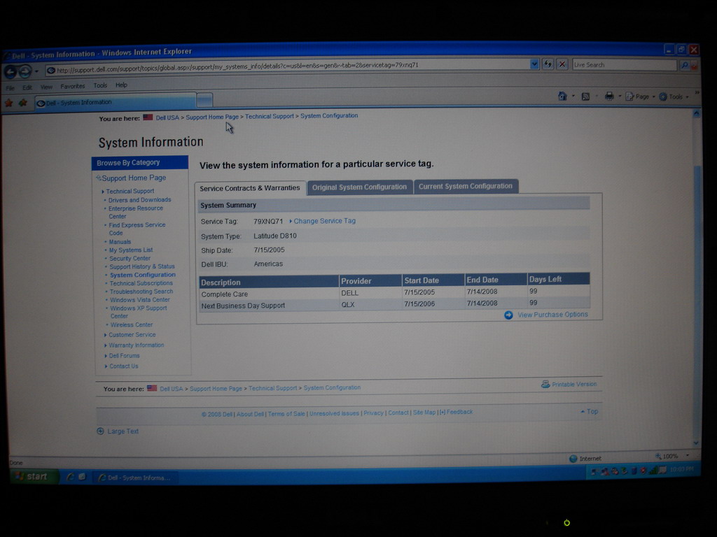Expand the Dell Forums category

coord(124,356)
